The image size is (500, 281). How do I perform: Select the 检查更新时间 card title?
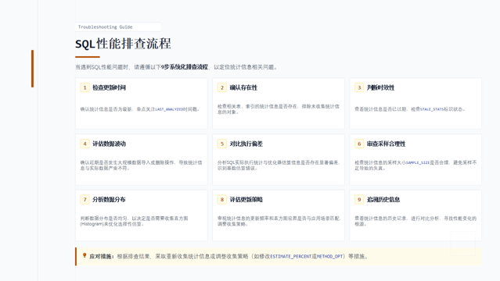[109, 87]
